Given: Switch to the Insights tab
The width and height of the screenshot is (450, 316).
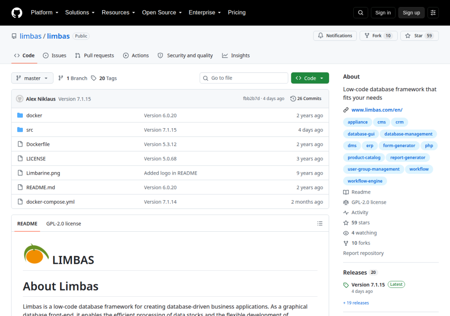Looking at the screenshot, I should pos(236,55).
